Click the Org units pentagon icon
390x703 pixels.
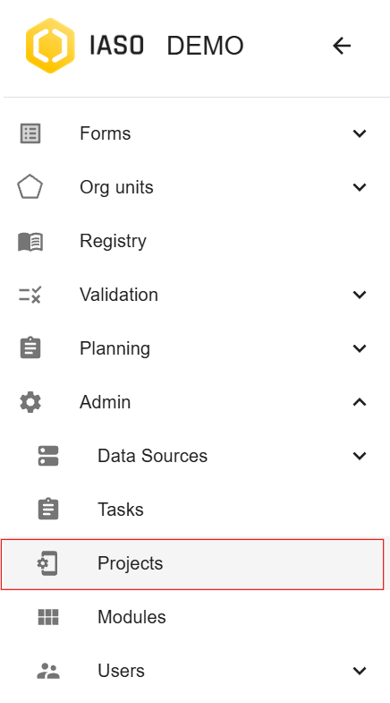30,186
